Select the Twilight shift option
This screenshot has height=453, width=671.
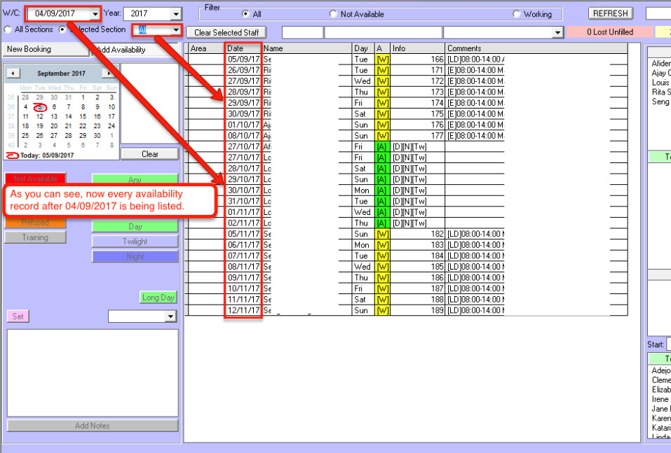coord(135,242)
